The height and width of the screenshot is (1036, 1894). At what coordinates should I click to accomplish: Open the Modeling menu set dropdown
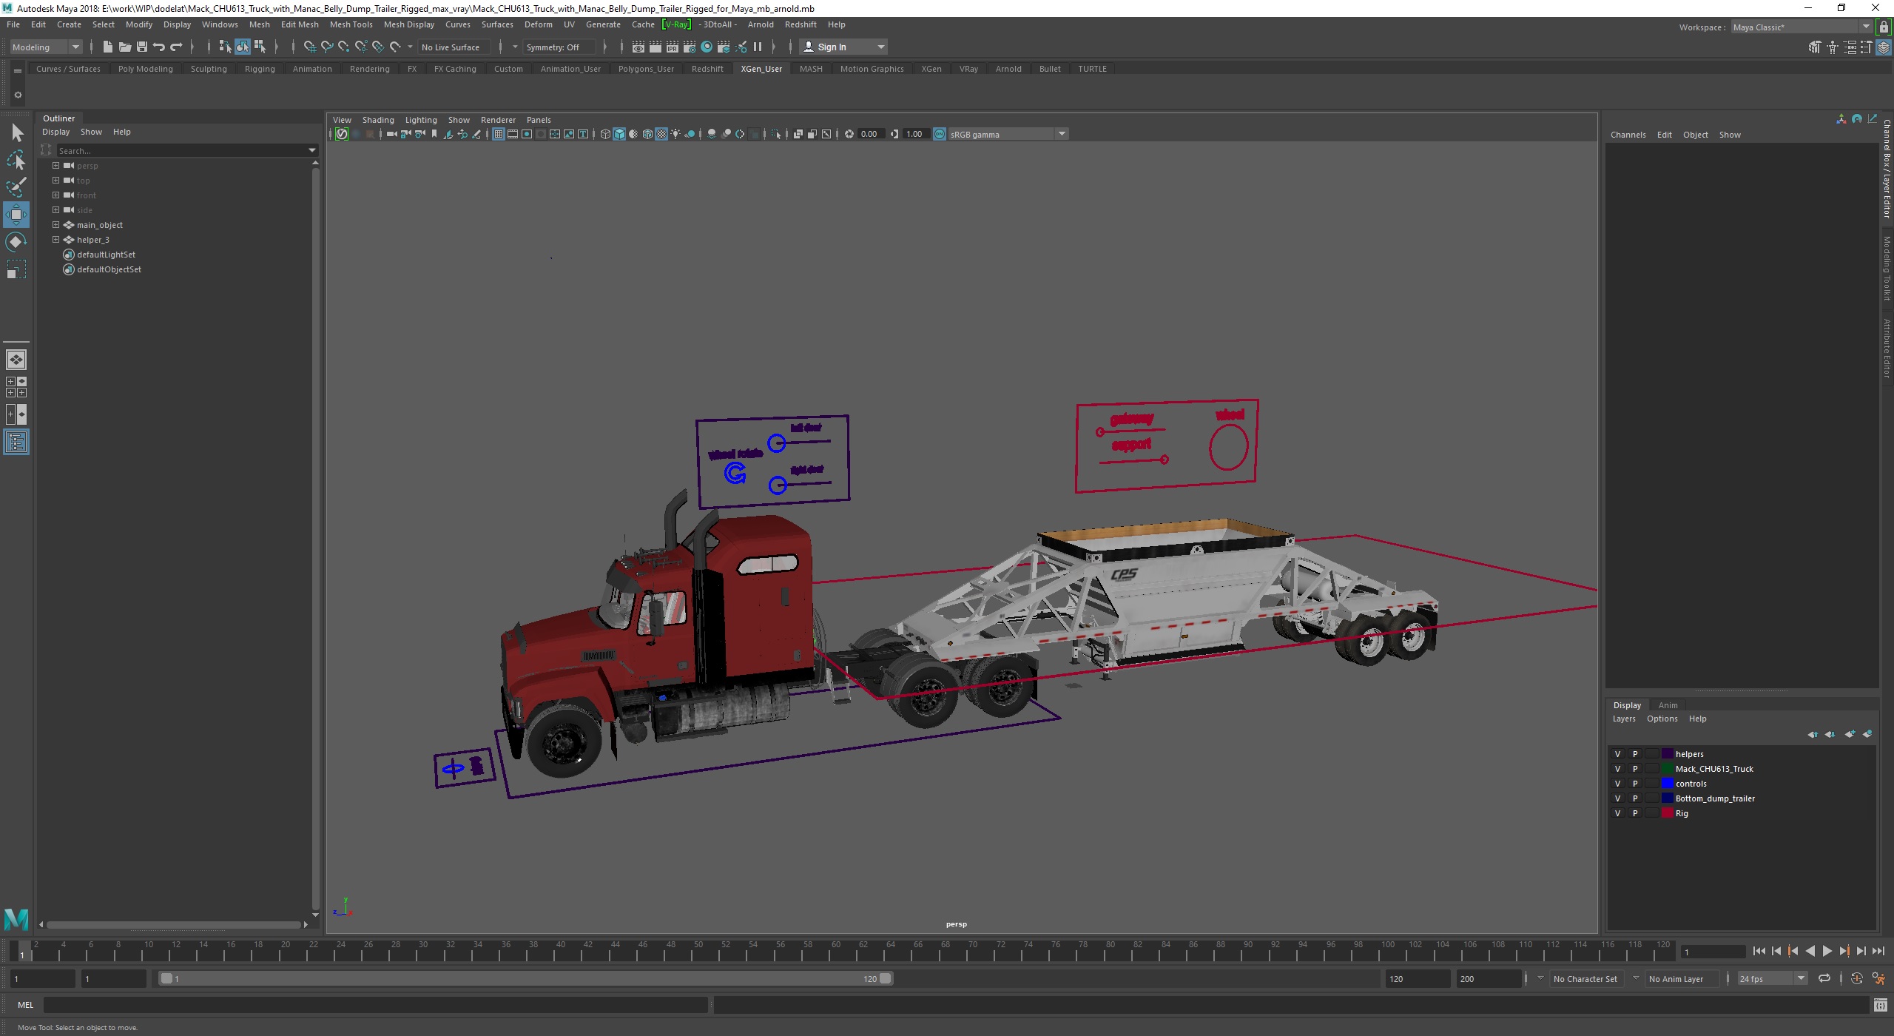pyautogui.click(x=45, y=47)
